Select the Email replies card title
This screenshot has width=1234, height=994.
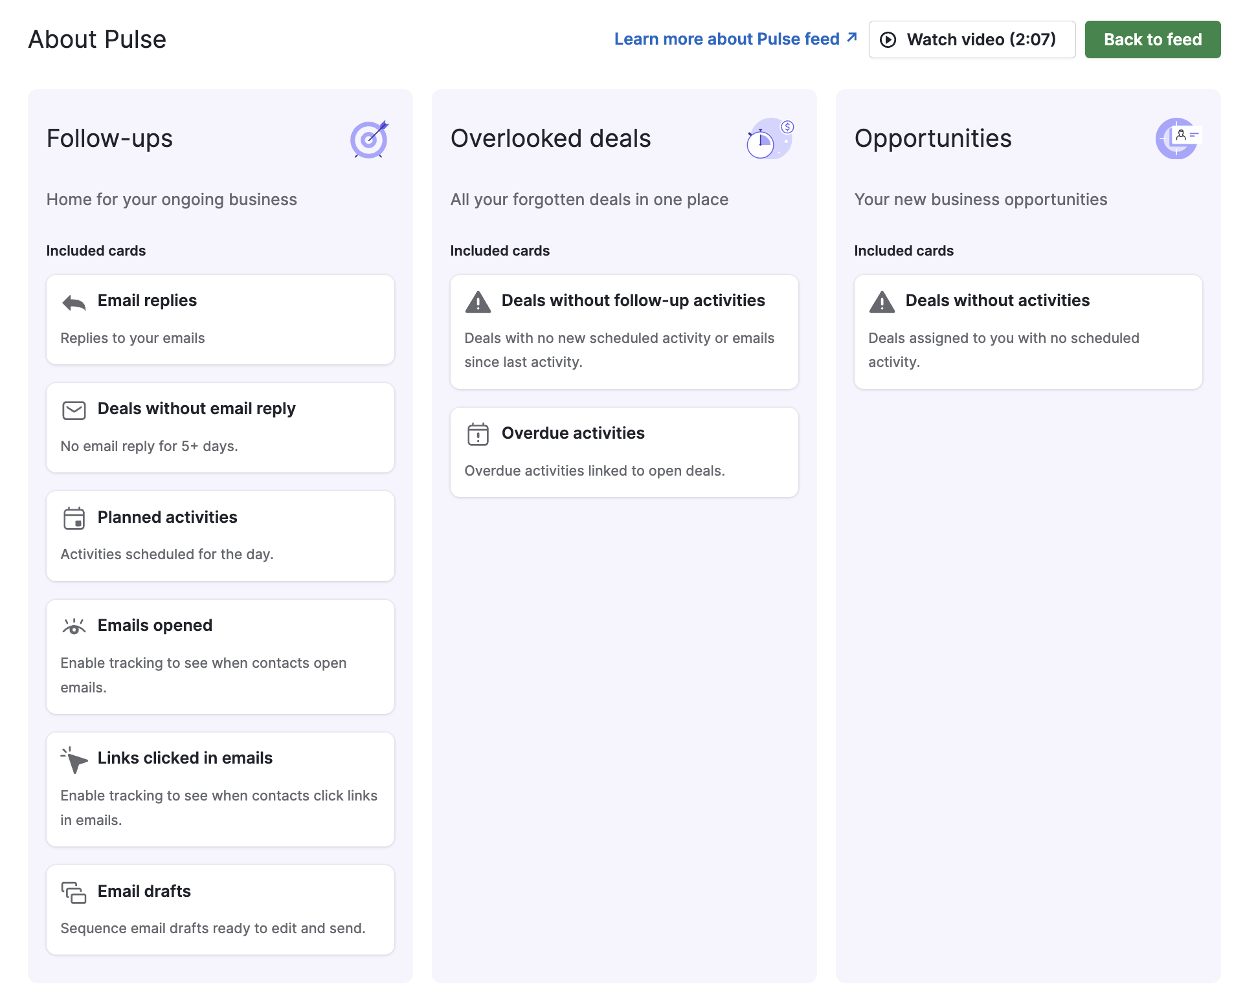tap(147, 300)
